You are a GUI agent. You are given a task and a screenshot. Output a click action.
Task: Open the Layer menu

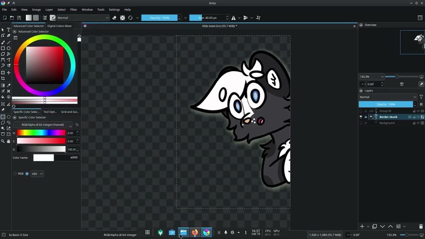(49, 10)
